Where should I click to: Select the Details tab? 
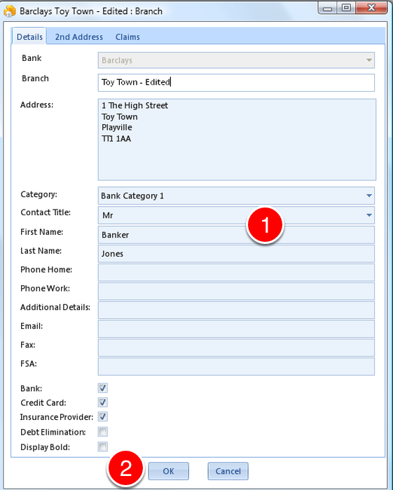(29, 37)
